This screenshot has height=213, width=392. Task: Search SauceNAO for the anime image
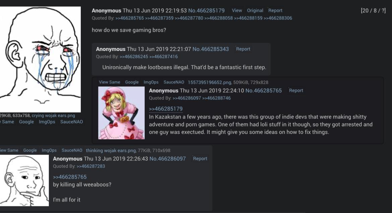point(174,82)
